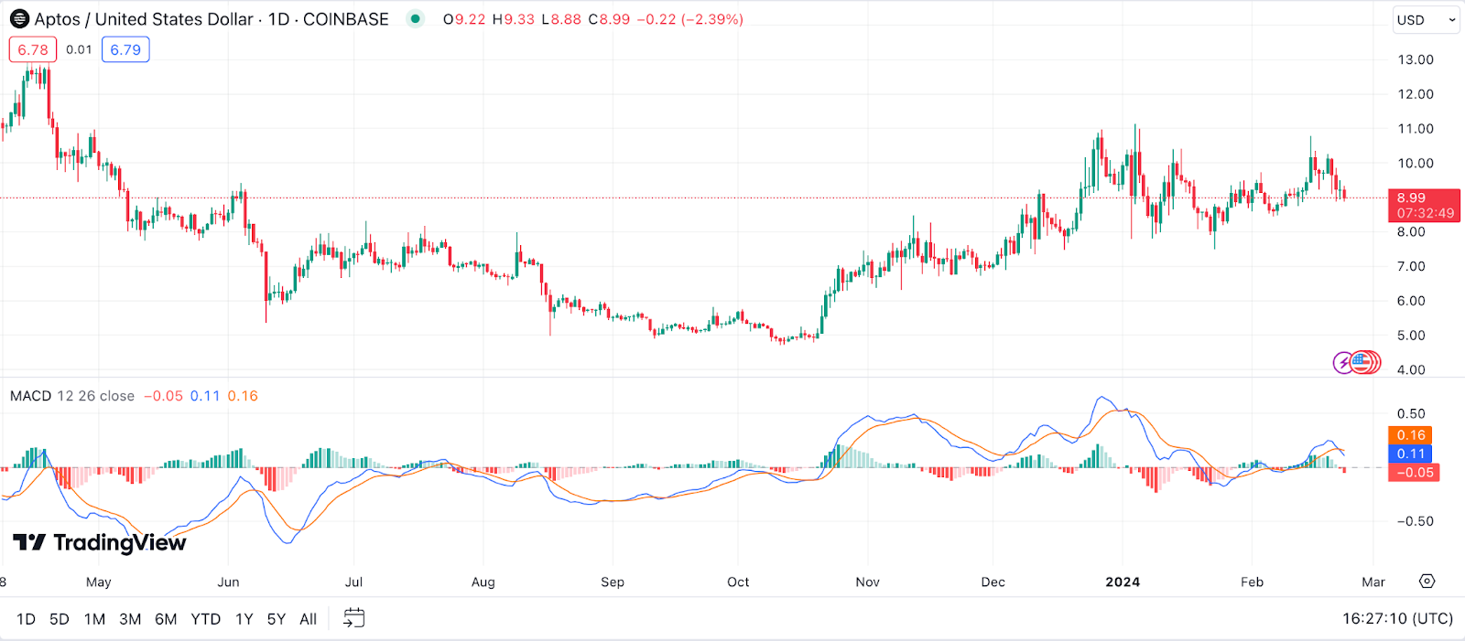Click the -0.22 (-2.39%) change value

coord(689,19)
